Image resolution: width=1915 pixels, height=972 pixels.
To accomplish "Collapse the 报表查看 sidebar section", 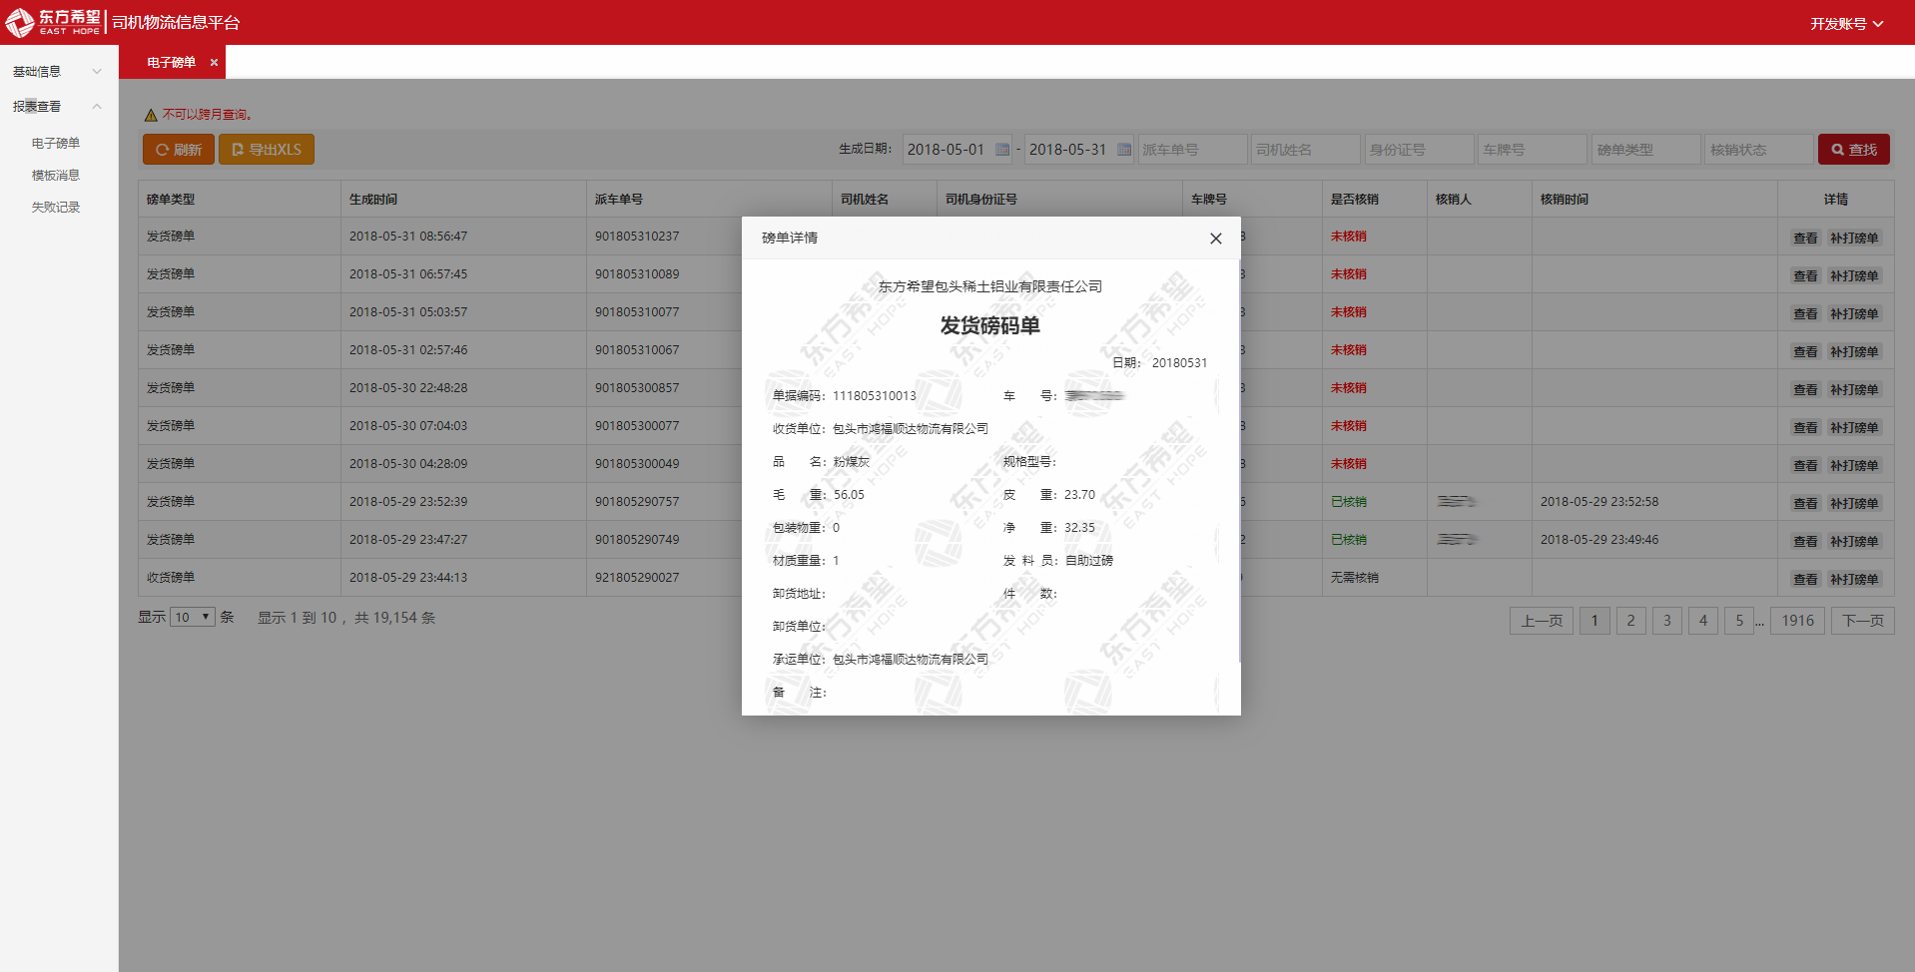I will click(x=57, y=107).
